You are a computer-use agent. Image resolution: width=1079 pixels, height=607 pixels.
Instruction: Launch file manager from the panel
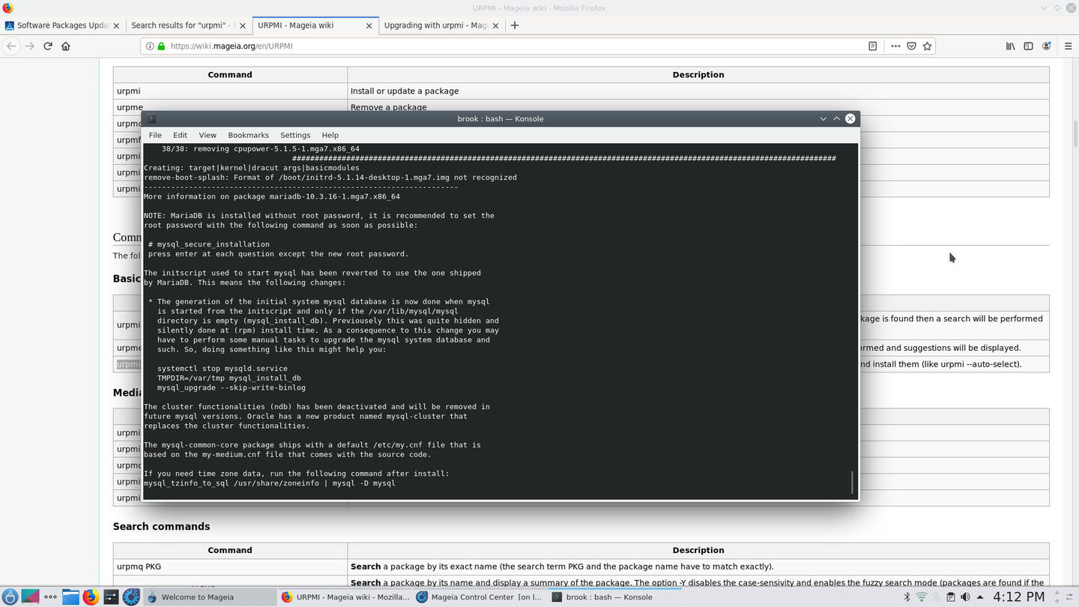(x=70, y=597)
